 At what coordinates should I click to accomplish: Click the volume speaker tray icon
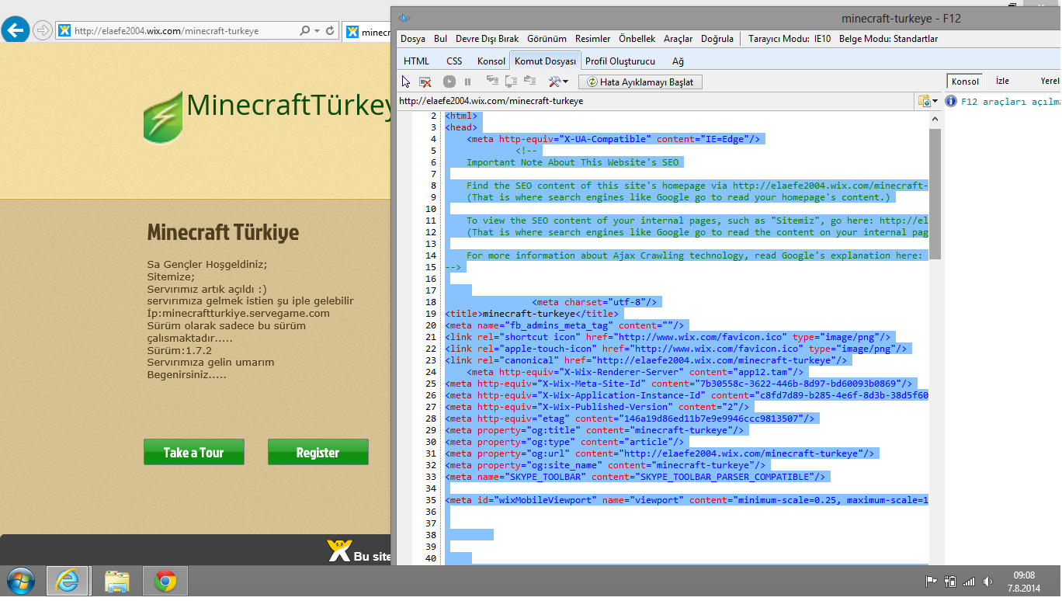coord(988,581)
